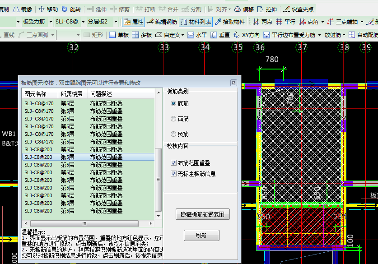Click the vertical scrollbar thumb of the list
The height and width of the screenshot is (264, 378).
pos(158,180)
